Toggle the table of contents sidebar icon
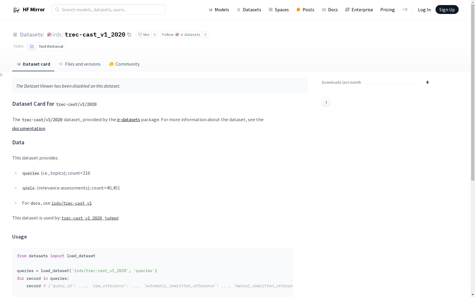The image size is (475, 297). [1, 75]
